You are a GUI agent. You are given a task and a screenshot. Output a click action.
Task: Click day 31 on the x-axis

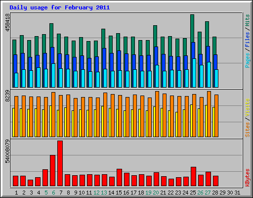237,193
